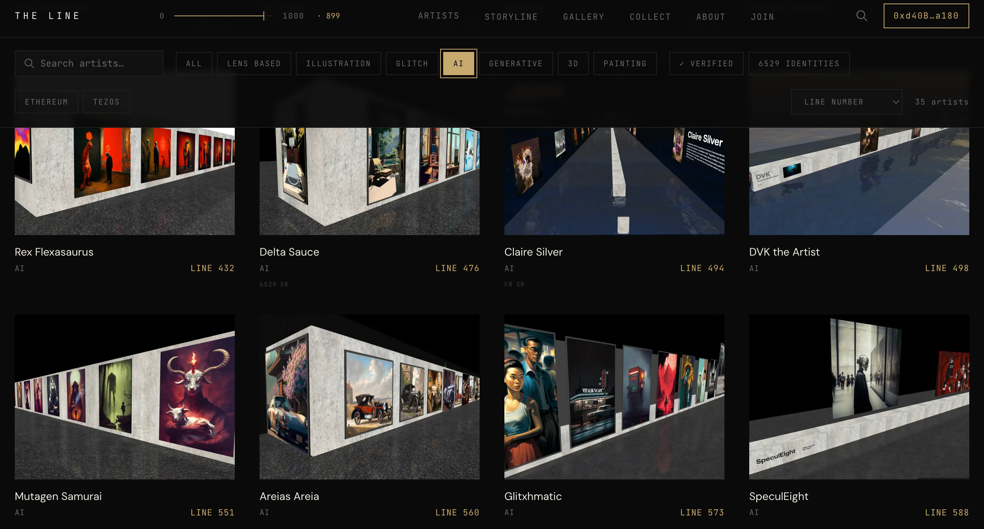Open the Collect page

click(x=650, y=17)
